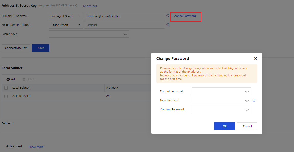Expand Advanced section with Show More

[x=36, y=147]
